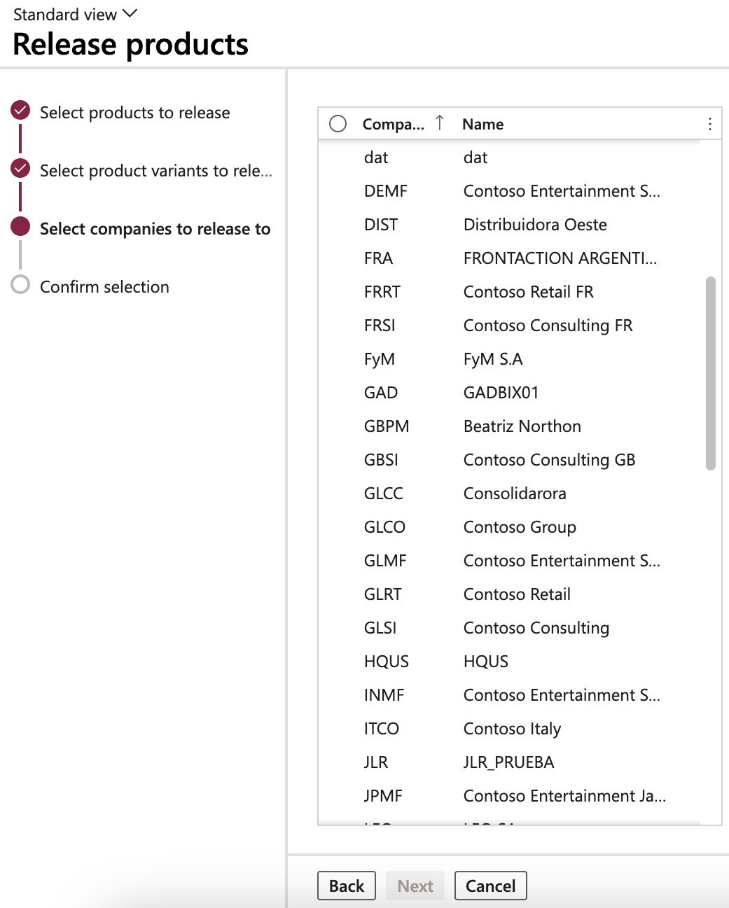Click the Next button

coord(415,886)
